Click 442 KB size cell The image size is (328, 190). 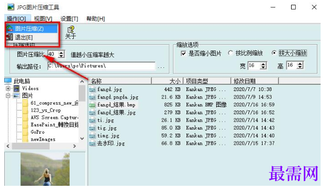(172, 89)
